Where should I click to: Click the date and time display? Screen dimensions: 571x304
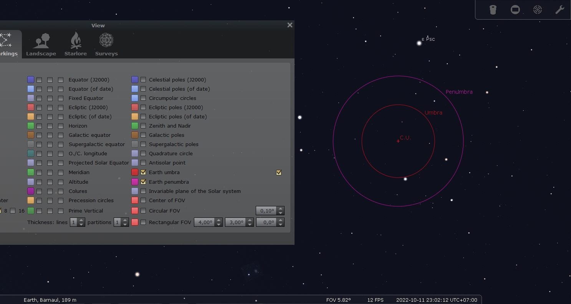(436, 300)
